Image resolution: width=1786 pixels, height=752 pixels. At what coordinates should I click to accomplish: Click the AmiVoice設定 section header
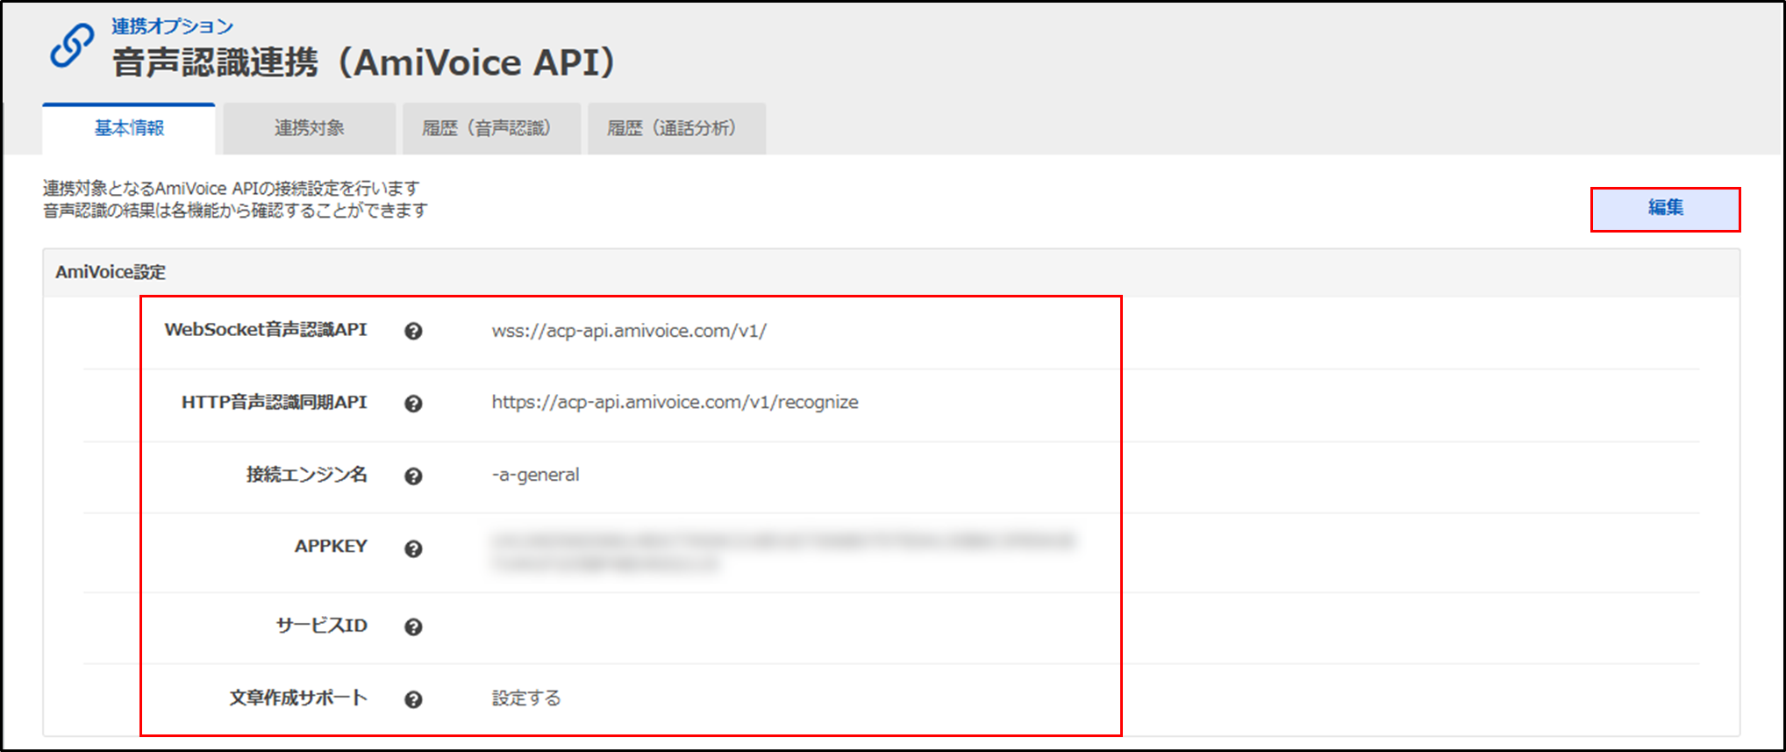[x=111, y=272]
